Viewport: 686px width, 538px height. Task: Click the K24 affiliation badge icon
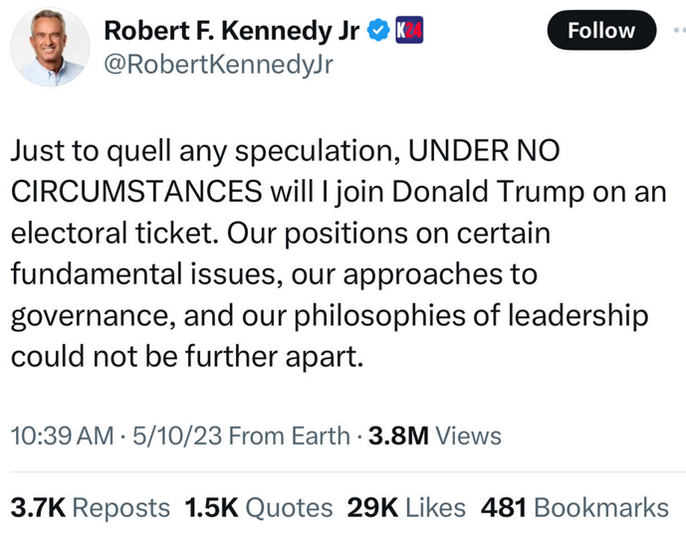pyautogui.click(x=409, y=32)
